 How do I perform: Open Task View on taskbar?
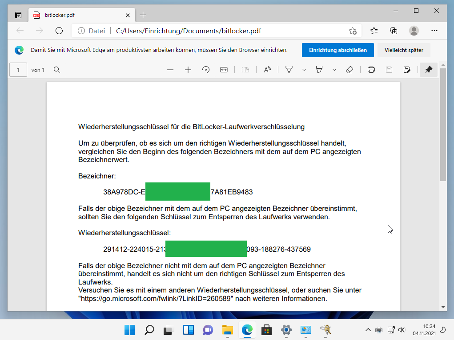[169, 330]
